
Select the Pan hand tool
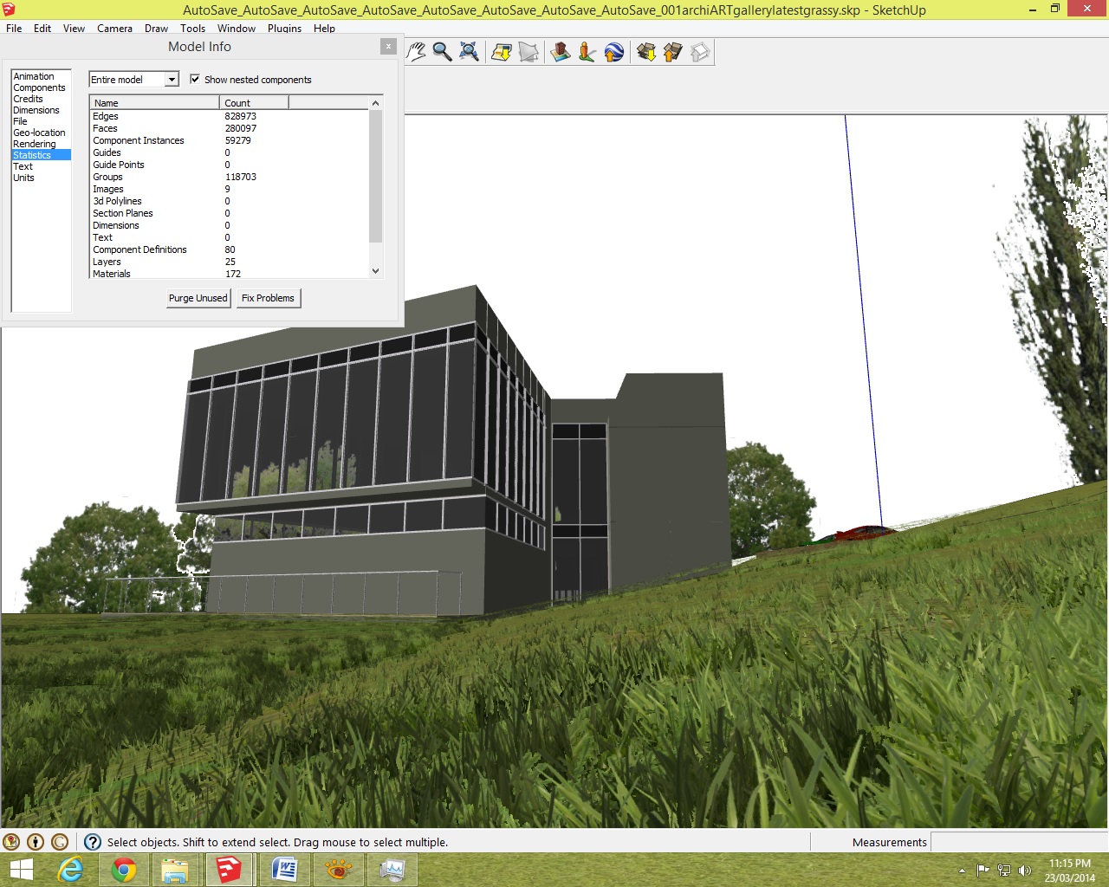pos(417,52)
